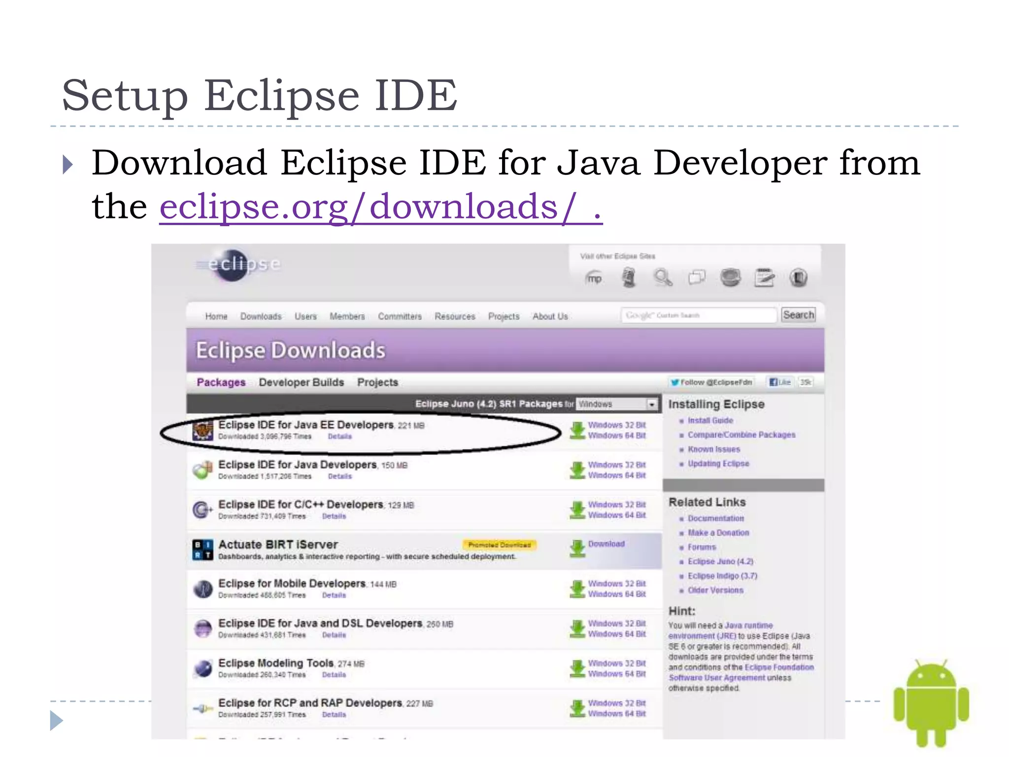The height and width of the screenshot is (757, 1009).
Task: Click Java EE Developers package icon
Action: click(x=202, y=430)
